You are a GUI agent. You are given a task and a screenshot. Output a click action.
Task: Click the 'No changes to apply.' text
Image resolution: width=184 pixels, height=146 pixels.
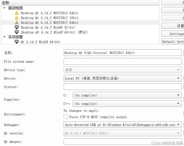(81, 111)
